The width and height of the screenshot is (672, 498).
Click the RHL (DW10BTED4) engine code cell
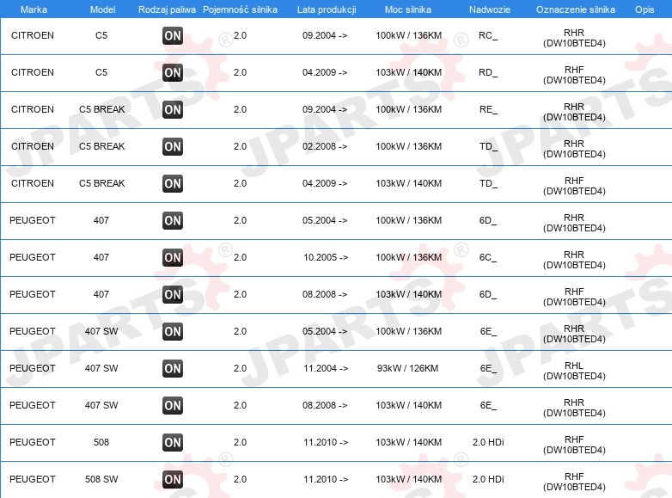574,371
